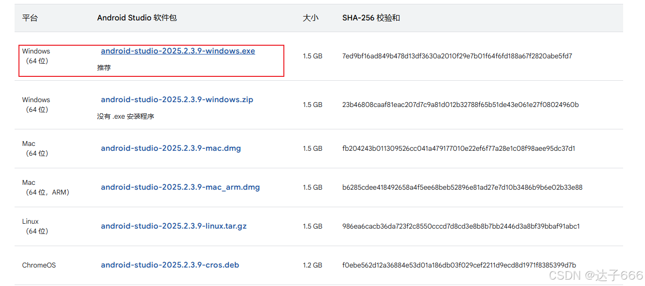The width and height of the screenshot is (645, 286).
Task: Click the 没有 .exe 安装程序 note
Action: (126, 116)
